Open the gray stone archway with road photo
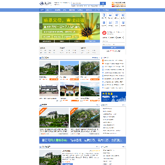This screenshot has height=165, width=165. (49, 89)
